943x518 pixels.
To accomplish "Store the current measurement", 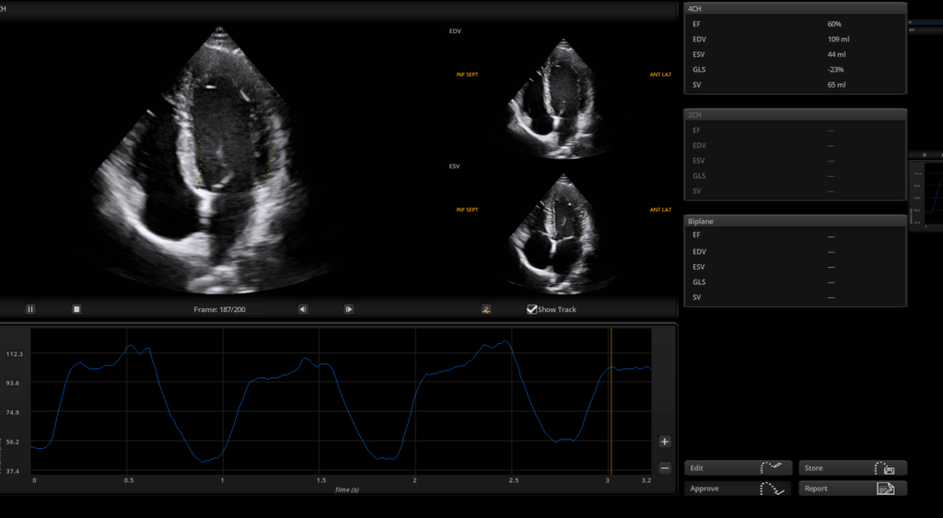I will (853, 467).
